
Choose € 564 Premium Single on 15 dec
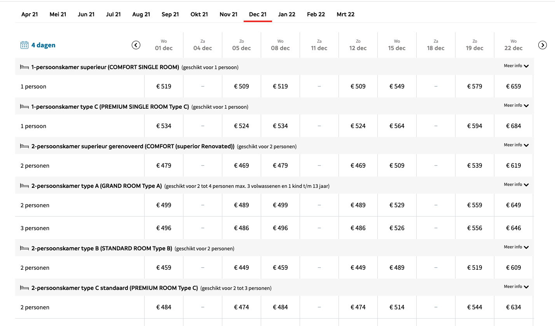(397, 126)
